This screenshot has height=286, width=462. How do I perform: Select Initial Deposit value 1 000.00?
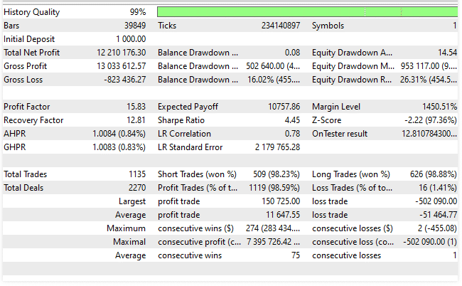pyautogui.click(x=131, y=39)
